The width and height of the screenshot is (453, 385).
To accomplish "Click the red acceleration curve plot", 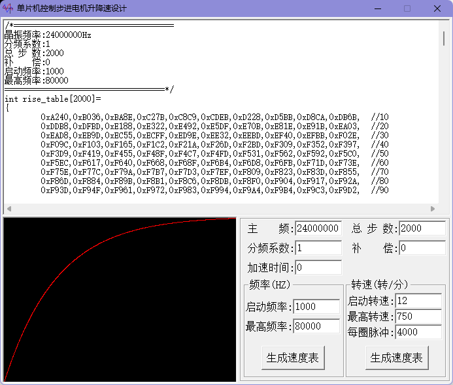I will tap(120, 300).
